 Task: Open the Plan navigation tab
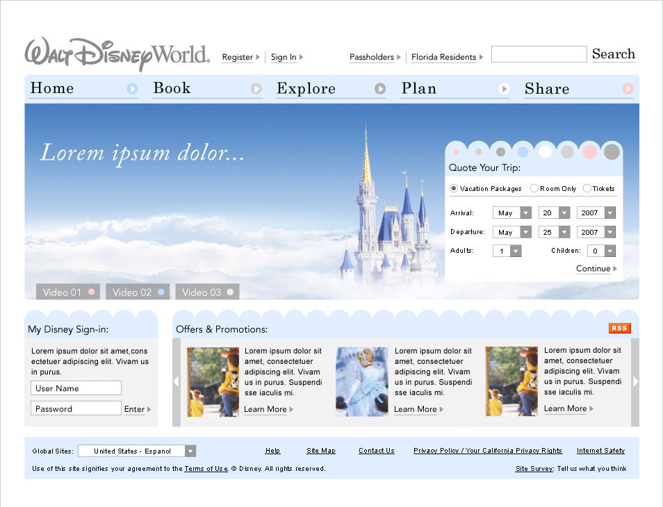455,89
